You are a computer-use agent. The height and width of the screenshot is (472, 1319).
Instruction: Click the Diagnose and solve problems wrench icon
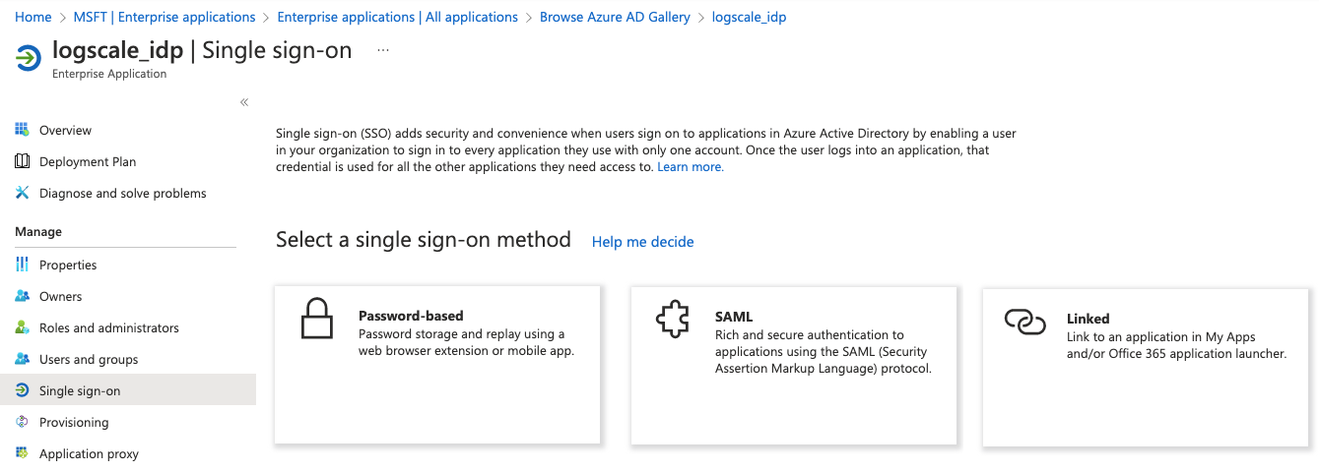[22, 193]
